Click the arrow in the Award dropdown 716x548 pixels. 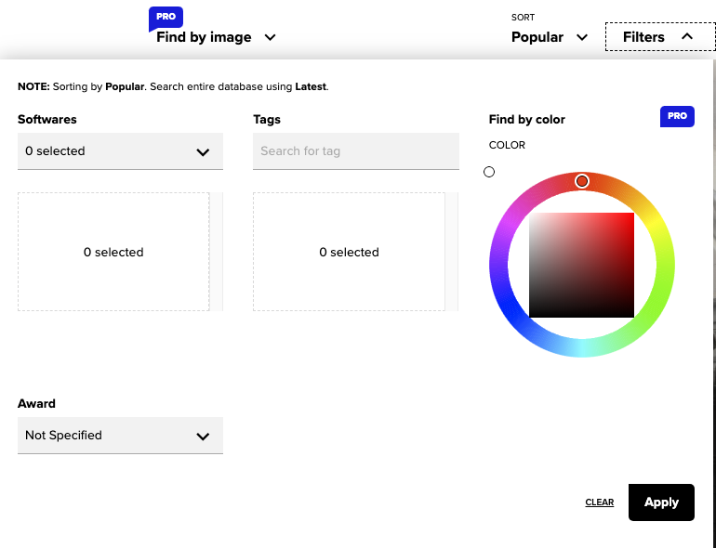pyautogui.click(x=203, y=437)
